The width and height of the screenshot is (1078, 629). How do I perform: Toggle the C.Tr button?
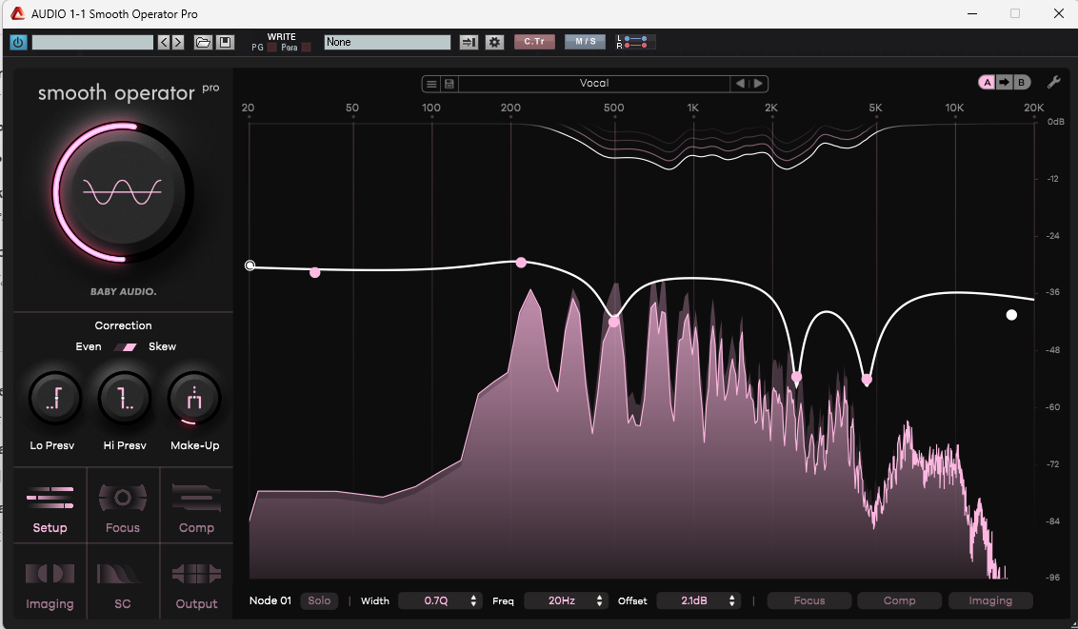[x=534, y=42]
